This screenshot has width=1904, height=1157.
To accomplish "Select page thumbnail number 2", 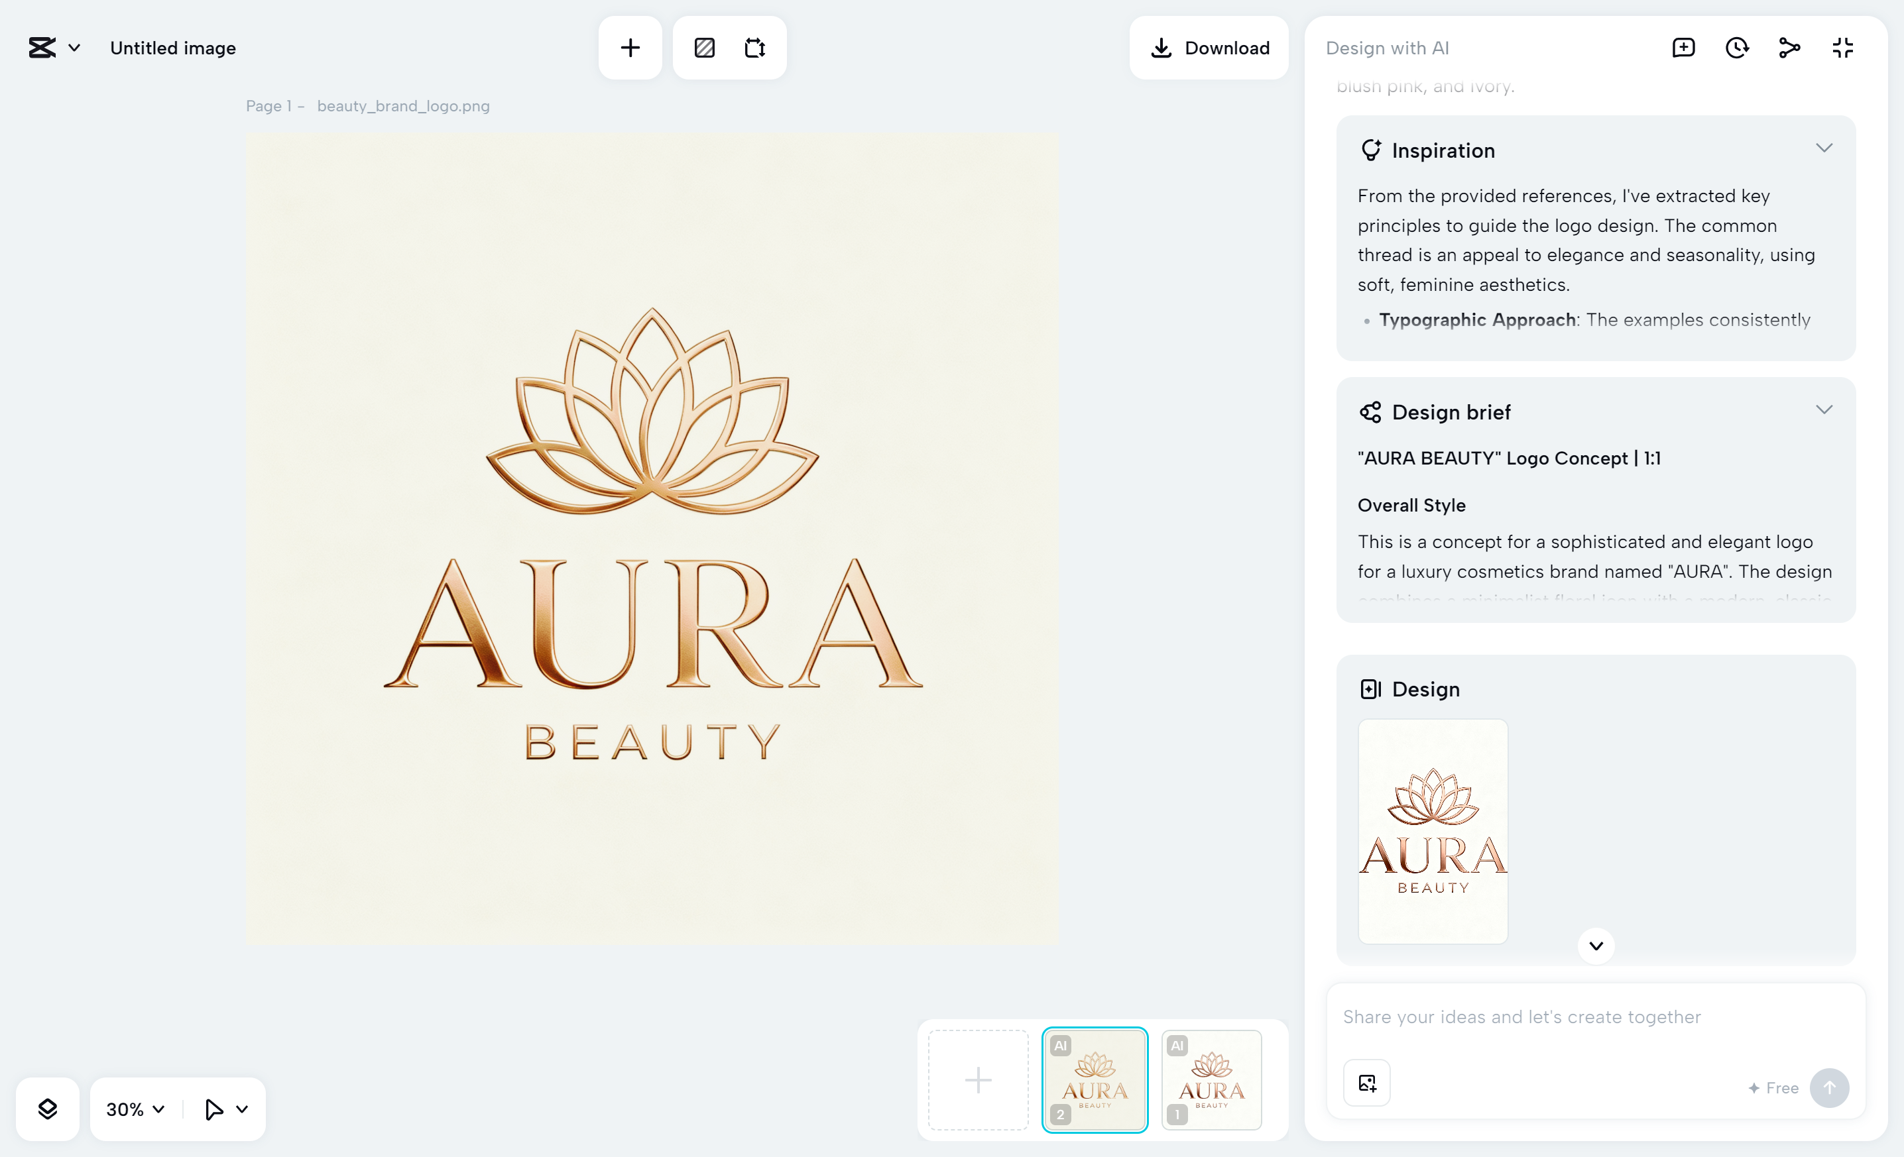I will (1094, 1079).
